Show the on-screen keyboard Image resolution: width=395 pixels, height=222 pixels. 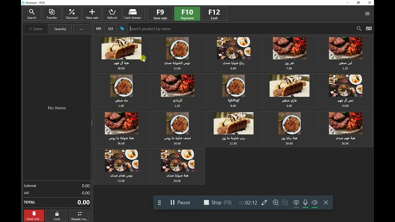coord(369,29)
